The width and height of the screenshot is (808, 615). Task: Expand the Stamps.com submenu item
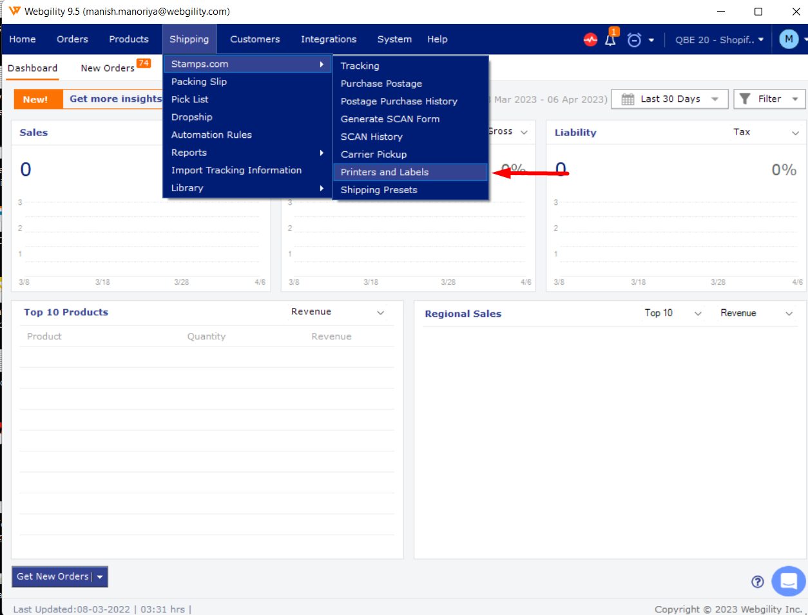click(247, 64)
